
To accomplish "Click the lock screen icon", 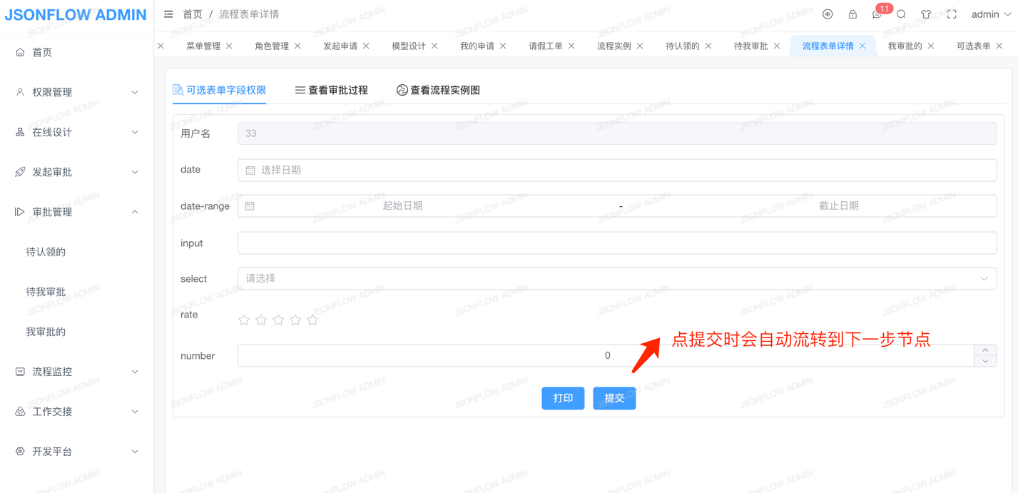I will click(852, 14).
